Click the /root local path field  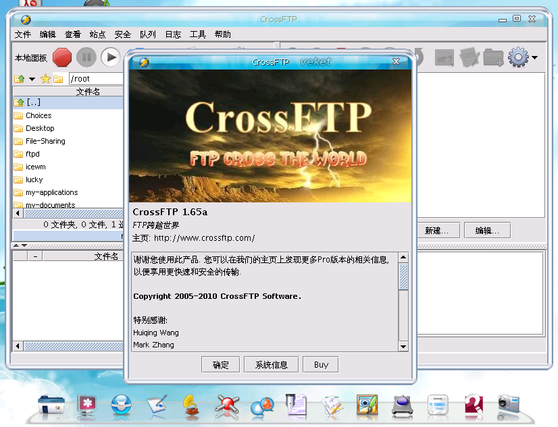(96, 79)
